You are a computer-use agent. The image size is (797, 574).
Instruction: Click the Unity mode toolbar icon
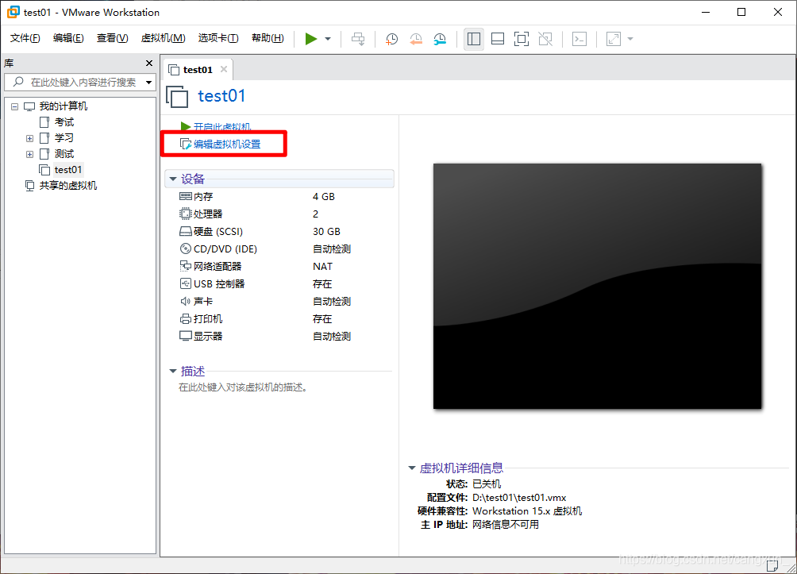coord(545,39)
